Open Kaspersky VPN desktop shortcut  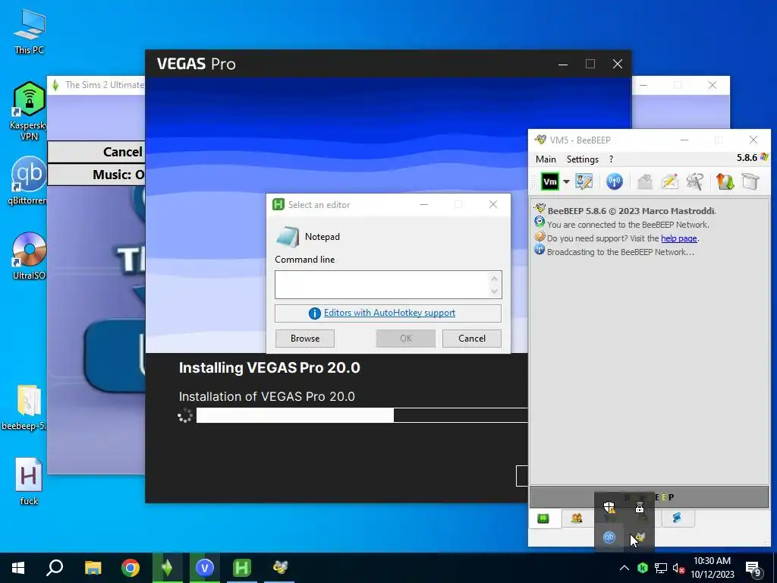click(30, 111)
